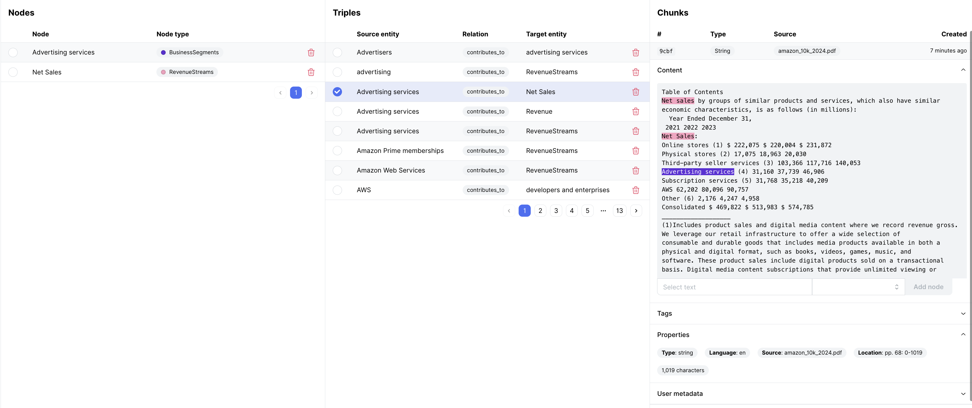This screenshot has width=972, height=408.
Task: Click the RevenueStreams node type badge
Action: pos(187,72)
